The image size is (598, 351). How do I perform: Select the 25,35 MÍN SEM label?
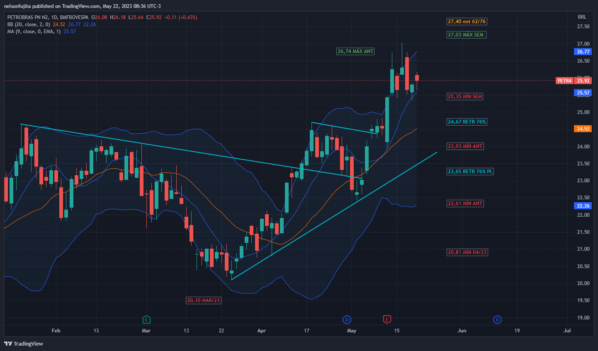465,97
